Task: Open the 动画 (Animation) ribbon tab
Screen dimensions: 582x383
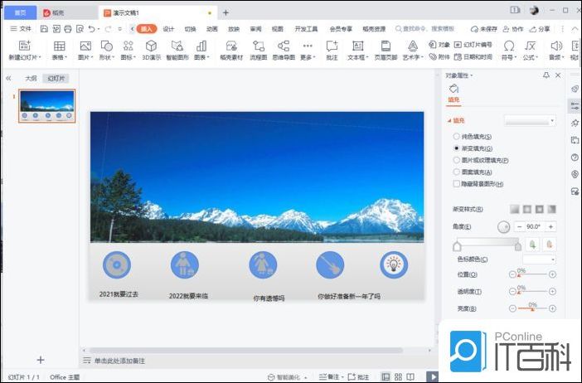Action: coord(212,28)
